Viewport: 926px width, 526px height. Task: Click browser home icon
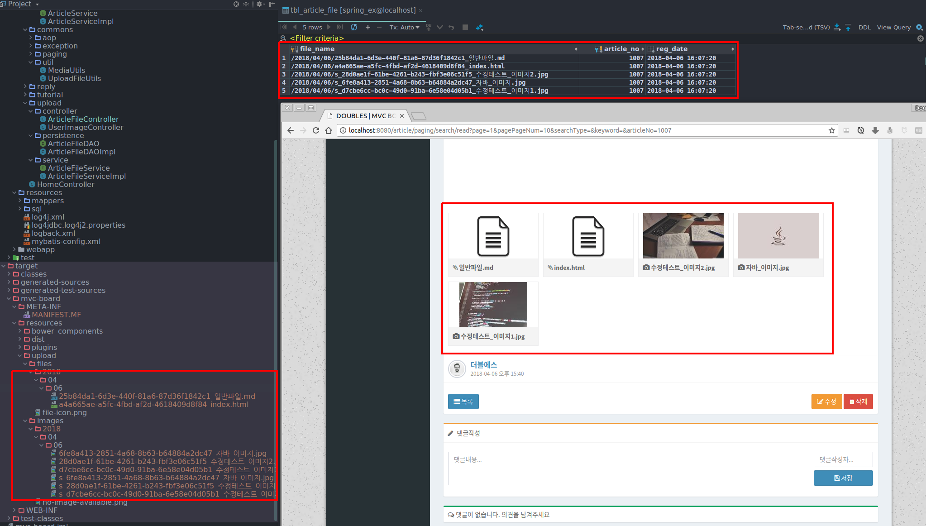329,130
